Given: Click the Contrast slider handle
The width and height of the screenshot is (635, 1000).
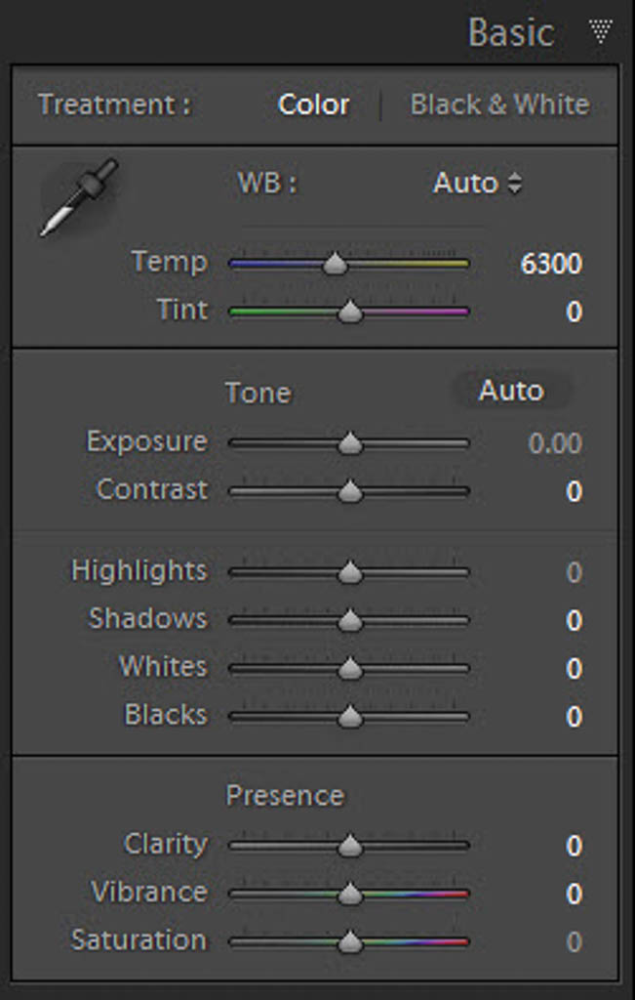Looking at the screenshot, I should [349, 491].
